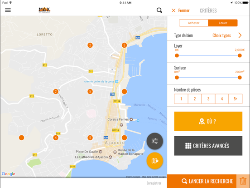Close the criteria panel with Fermer

[x=181, y=10]
